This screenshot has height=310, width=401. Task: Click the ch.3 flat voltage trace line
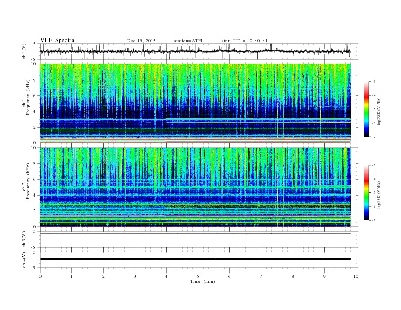pyautogui.click(x=195, y=234)
